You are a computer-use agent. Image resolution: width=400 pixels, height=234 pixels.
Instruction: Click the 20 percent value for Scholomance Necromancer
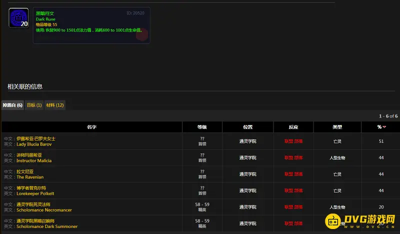coord(381,207)
